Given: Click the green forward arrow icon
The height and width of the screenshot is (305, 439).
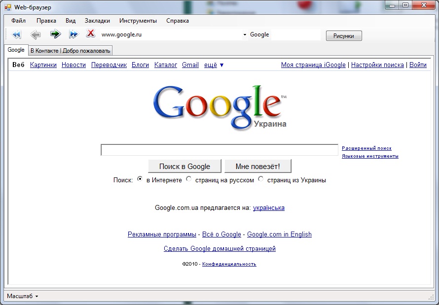Looking at the screenshot, I should (x=55, y=34).
